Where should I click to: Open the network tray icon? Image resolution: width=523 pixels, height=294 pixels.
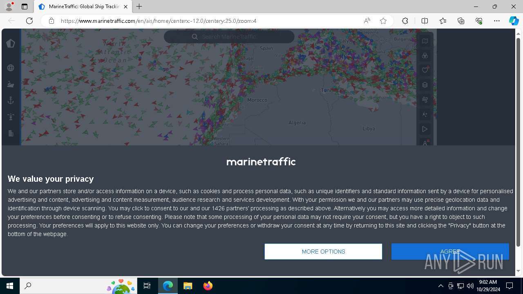(460, 286)
